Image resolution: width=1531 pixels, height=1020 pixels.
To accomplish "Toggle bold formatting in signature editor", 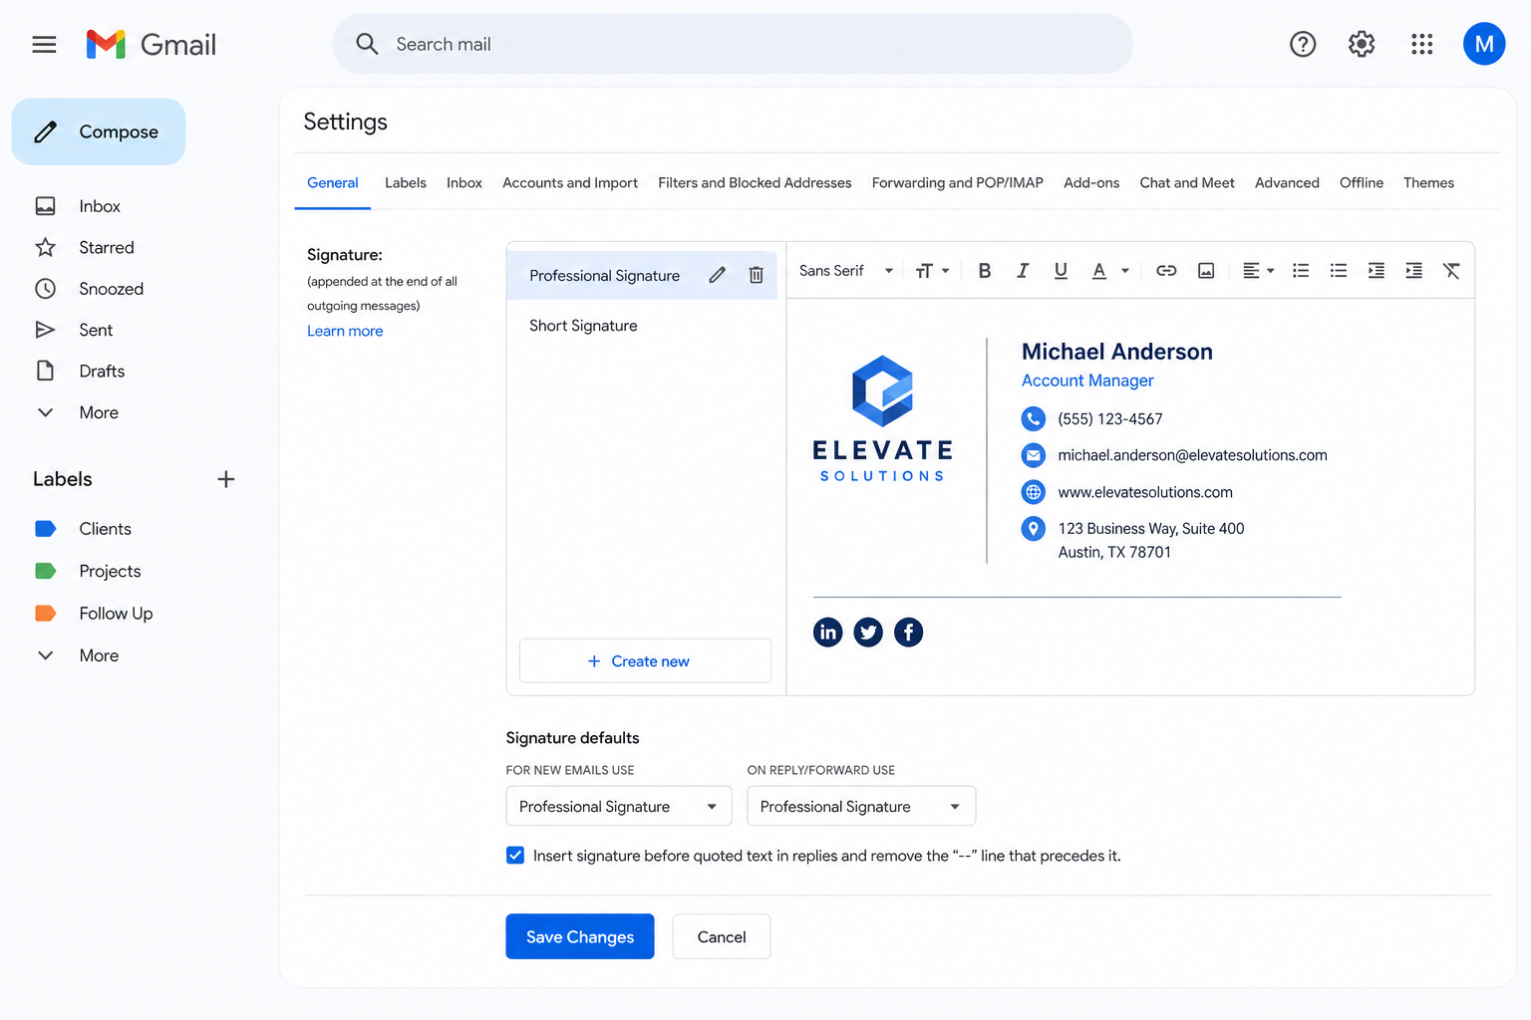I will (985, 271).
